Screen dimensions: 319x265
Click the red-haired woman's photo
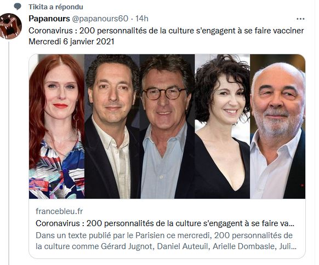click(57, 126)
